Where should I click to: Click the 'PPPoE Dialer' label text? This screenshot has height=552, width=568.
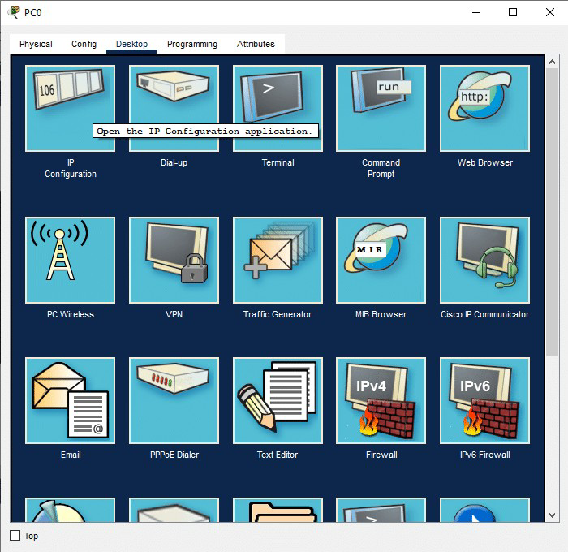(x=174, y=455)
